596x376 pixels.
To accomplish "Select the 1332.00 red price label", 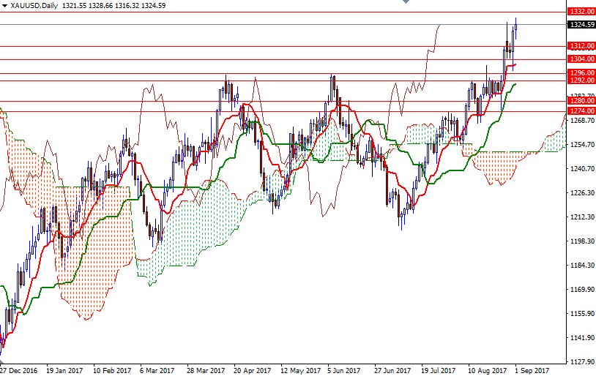I will point(581,12).
